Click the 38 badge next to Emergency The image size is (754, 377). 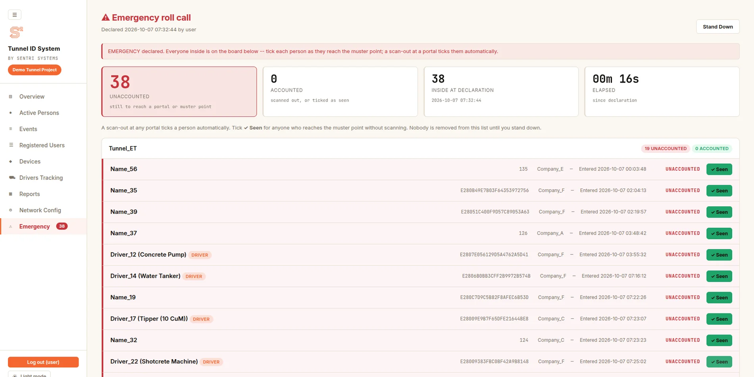coord(62,226)
